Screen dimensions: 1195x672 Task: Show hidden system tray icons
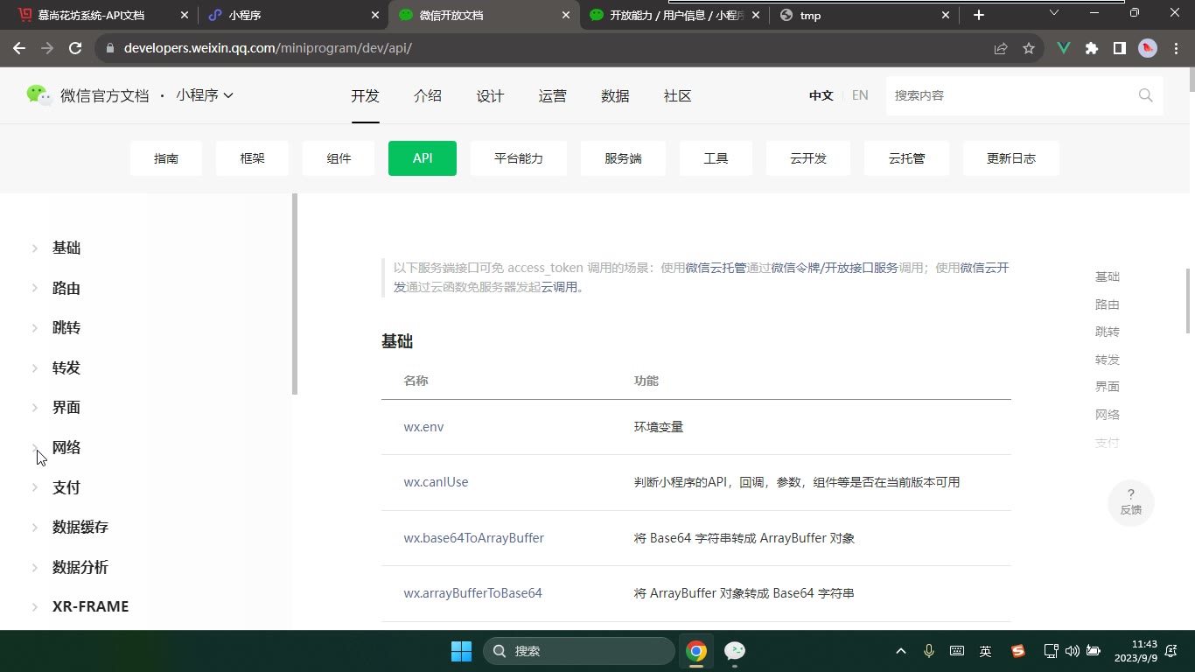901,651
